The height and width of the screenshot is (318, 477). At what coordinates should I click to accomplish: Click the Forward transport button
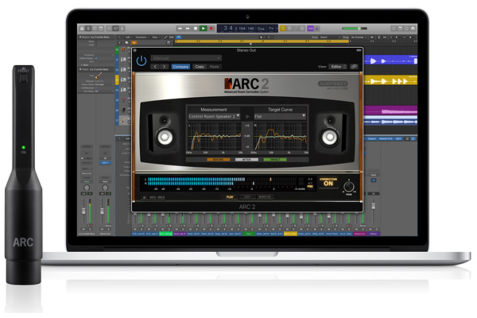click(x=187, y=28)
